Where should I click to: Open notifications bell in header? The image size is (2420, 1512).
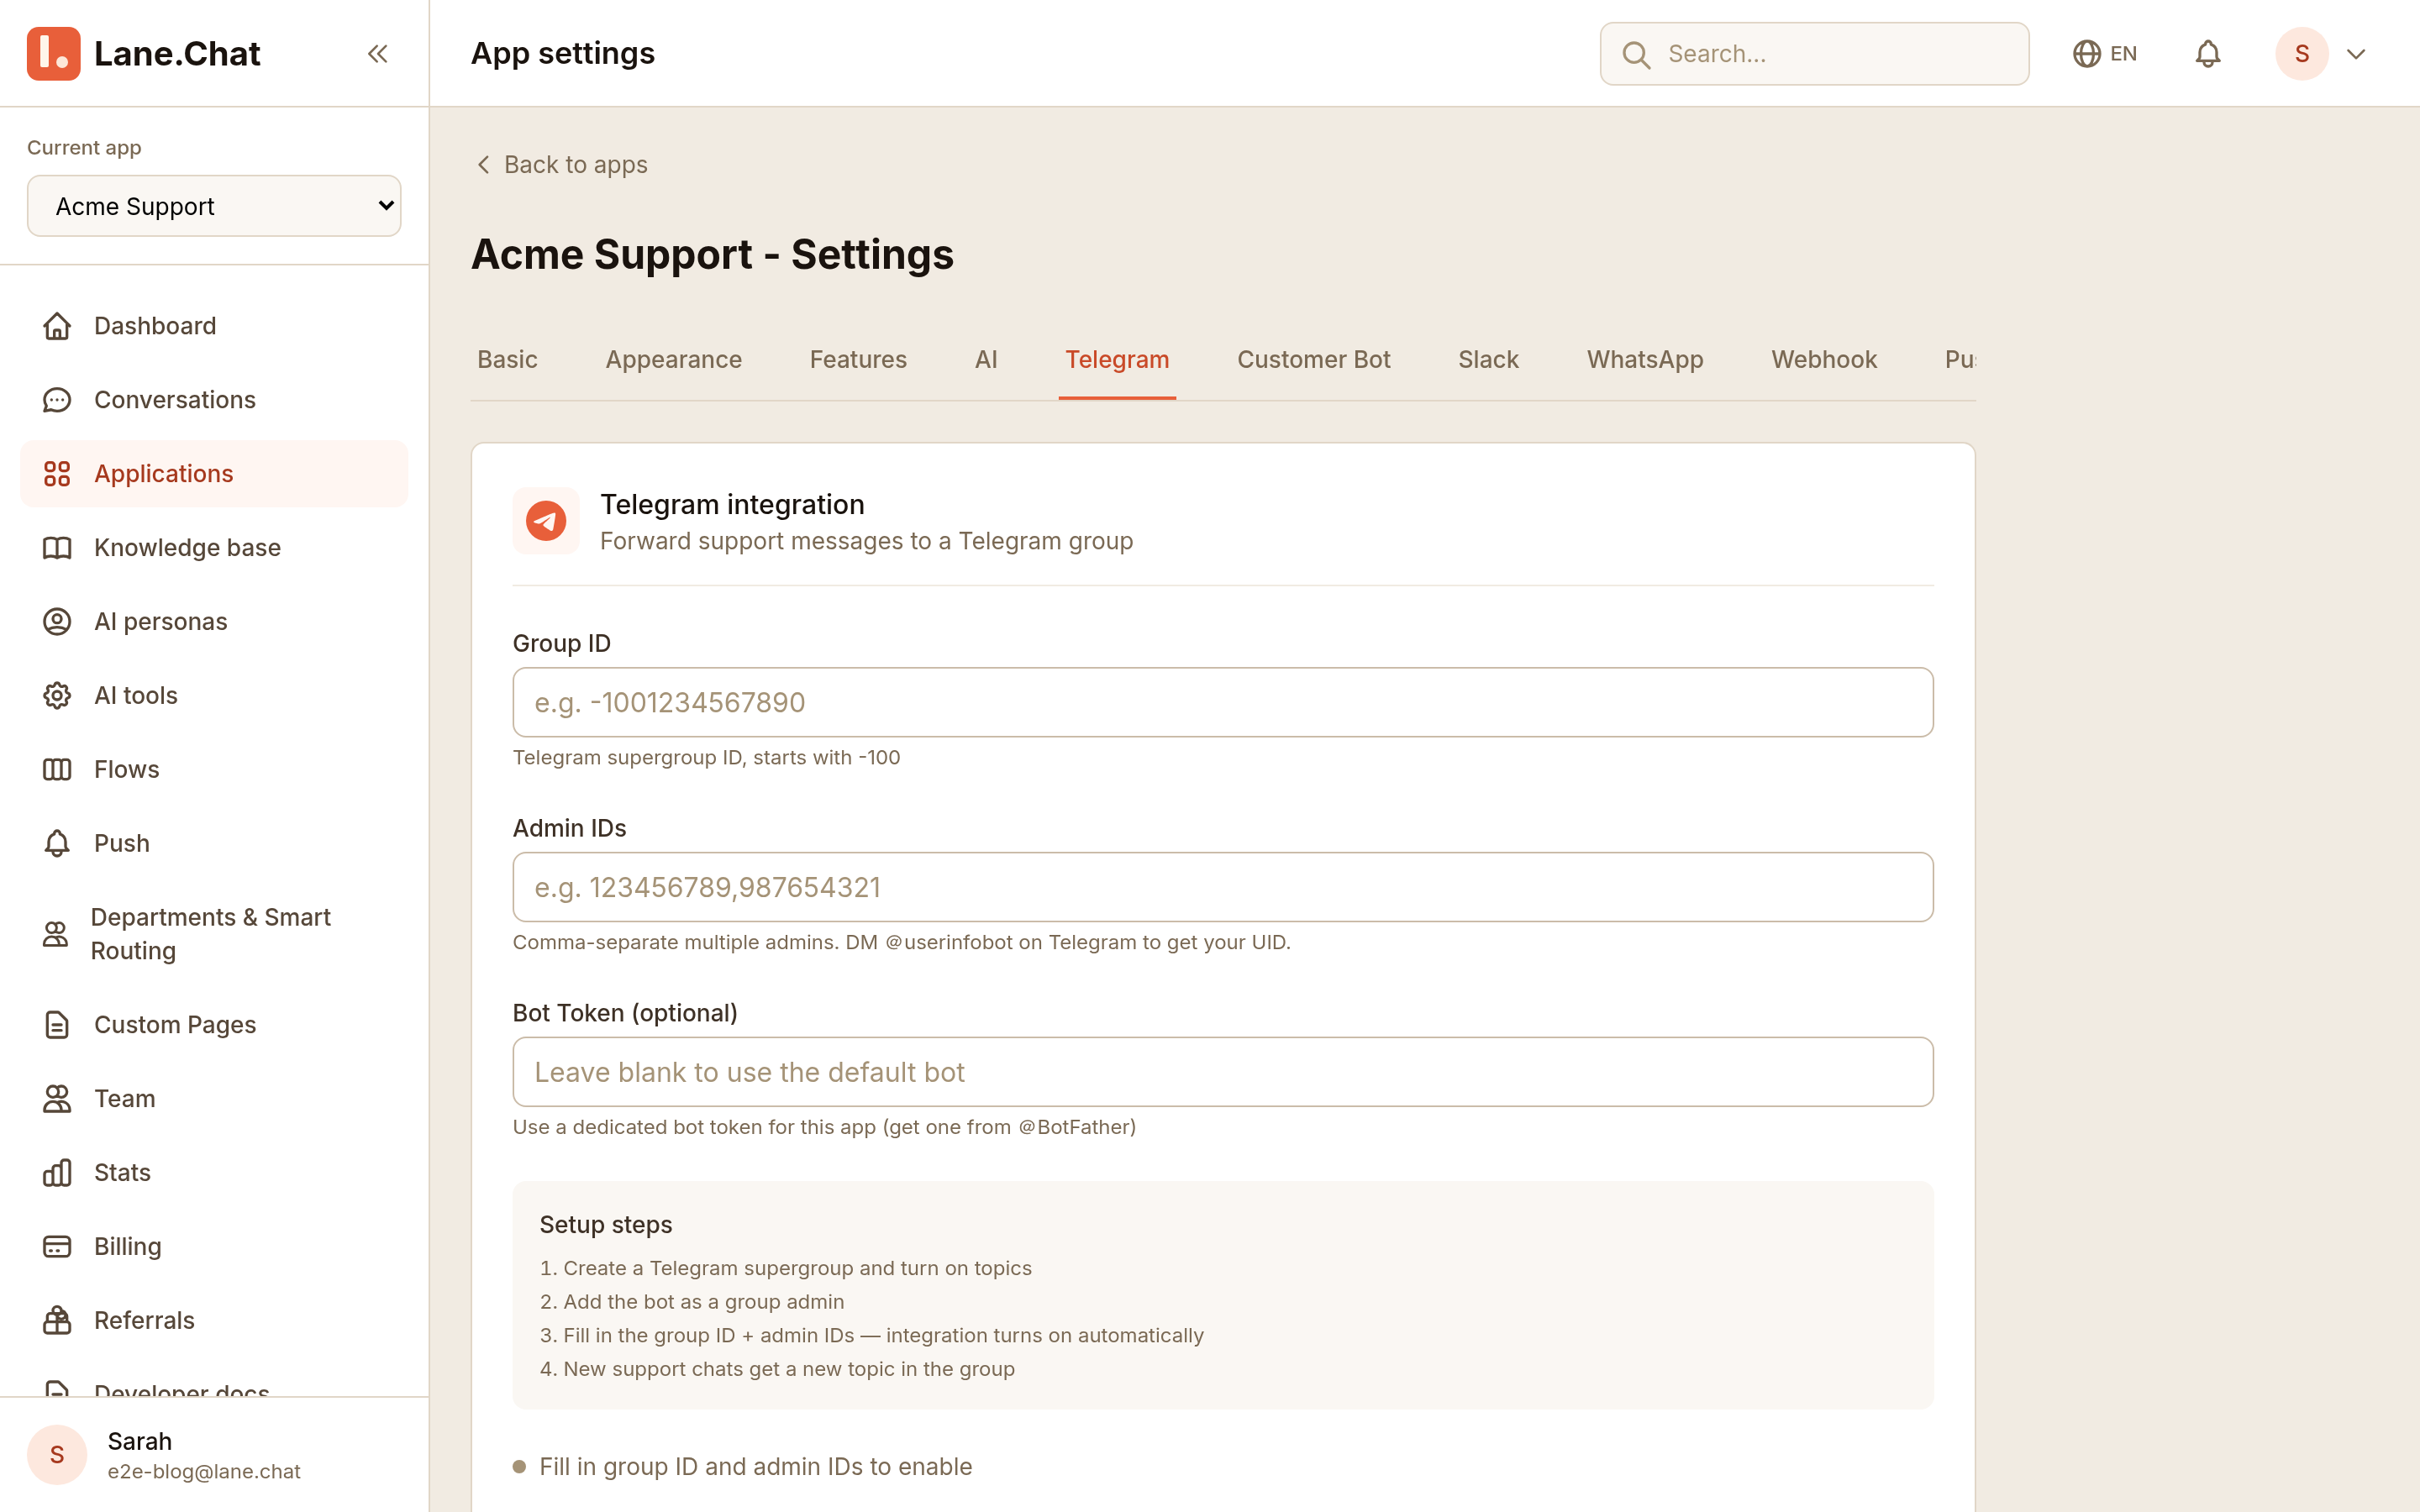click(2208, 54)
